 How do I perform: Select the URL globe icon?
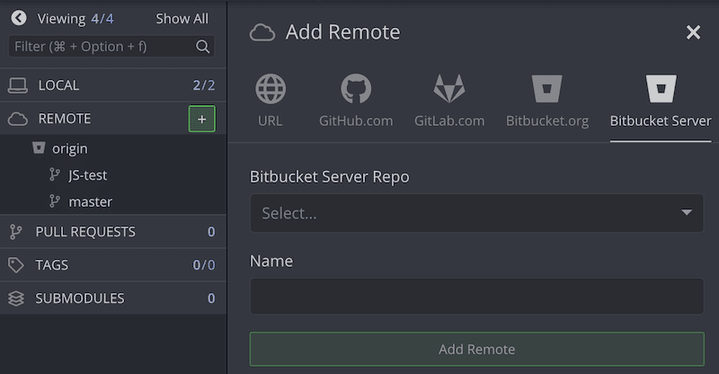[x=271, y=90]
